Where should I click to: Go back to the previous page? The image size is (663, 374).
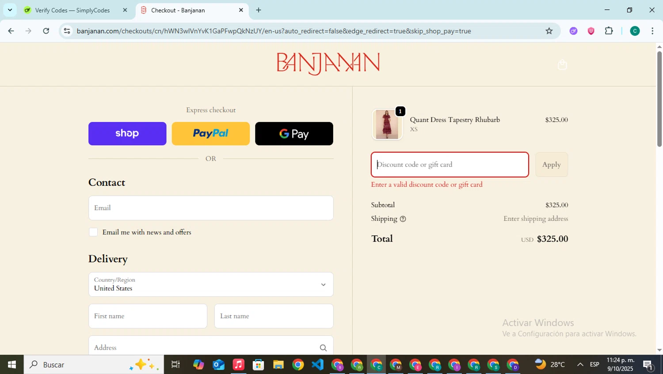[x=11, y=31]
